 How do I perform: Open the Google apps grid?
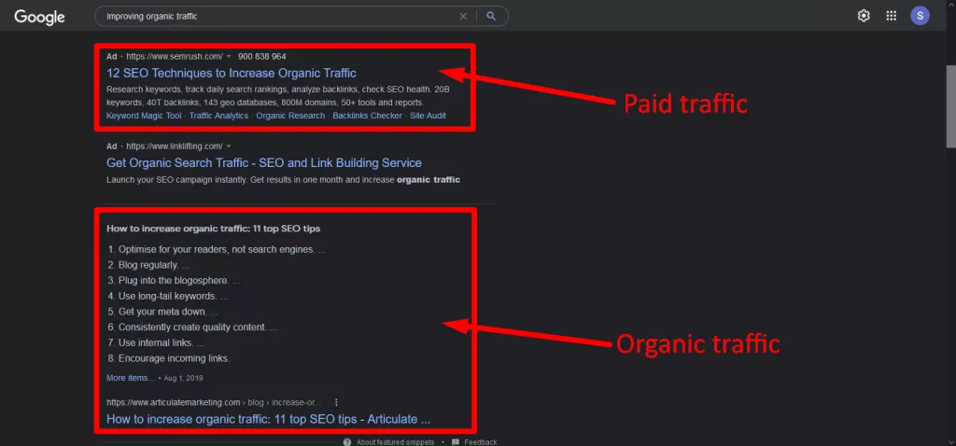pyautogui.click(x=892, y=16)
